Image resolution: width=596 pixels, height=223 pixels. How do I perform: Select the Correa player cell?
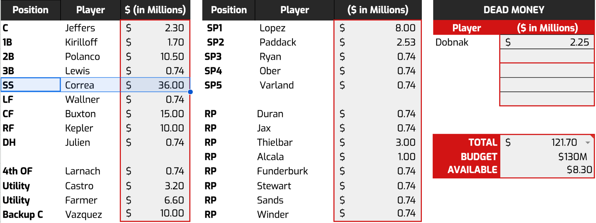90,85
